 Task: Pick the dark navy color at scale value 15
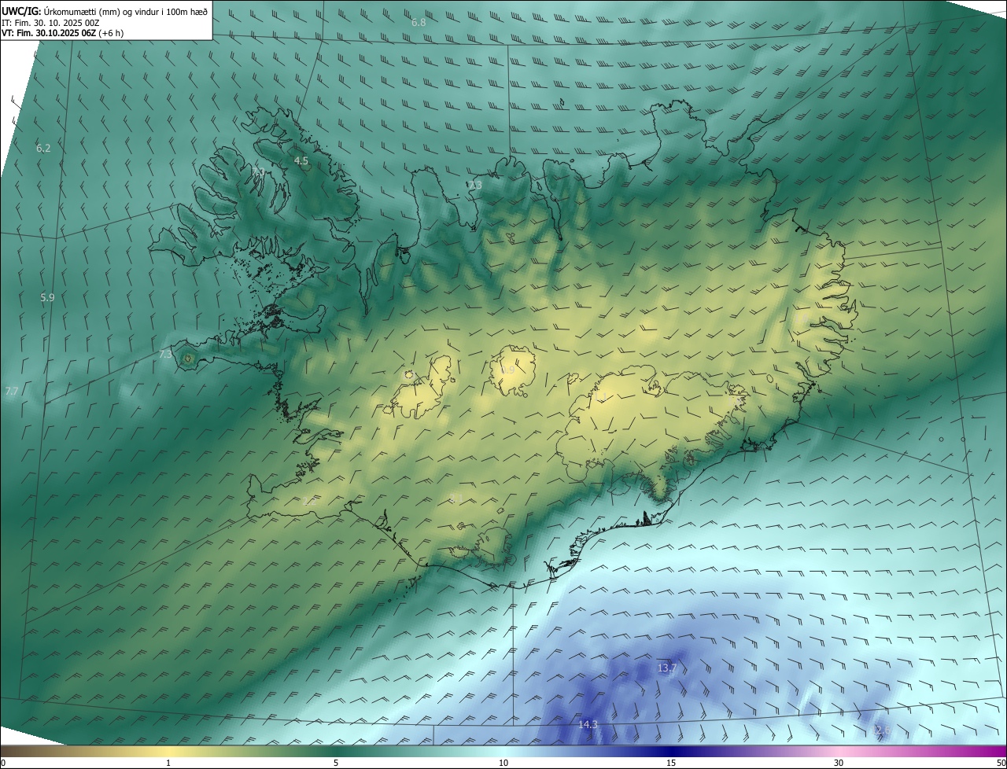pos(671,750)
